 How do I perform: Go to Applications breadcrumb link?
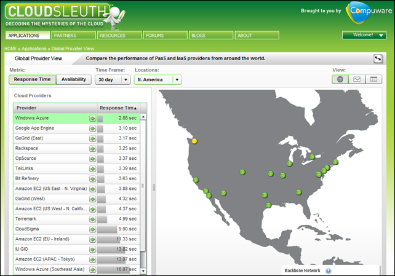pyautogui.click(x=34, y=49)
